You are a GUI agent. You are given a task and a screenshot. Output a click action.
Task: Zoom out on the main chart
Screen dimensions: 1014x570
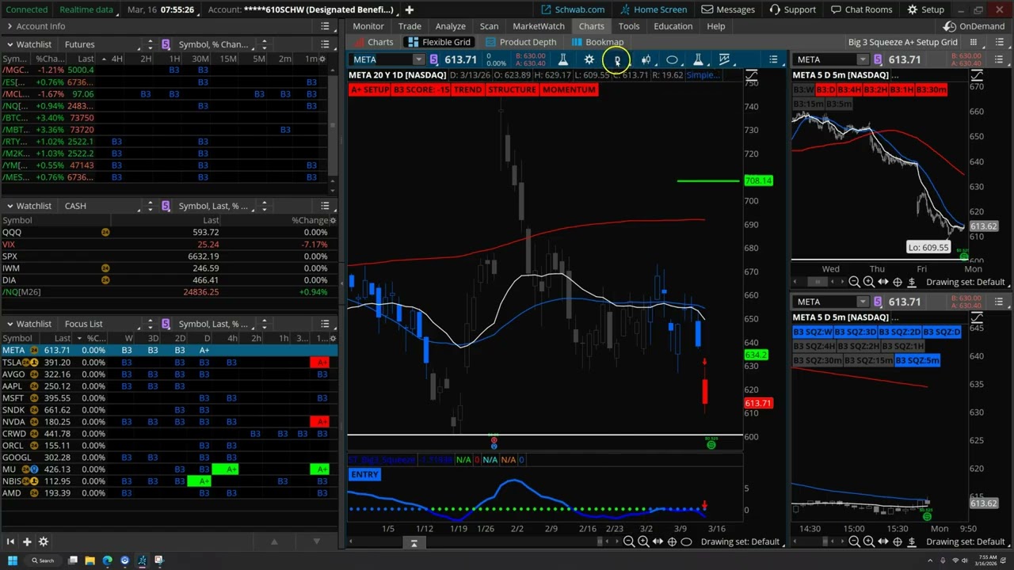(628, 541)
